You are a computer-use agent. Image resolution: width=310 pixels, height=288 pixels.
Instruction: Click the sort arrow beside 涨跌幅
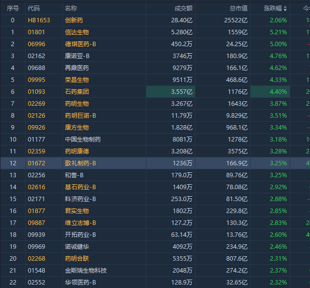[x=285, y=8]
